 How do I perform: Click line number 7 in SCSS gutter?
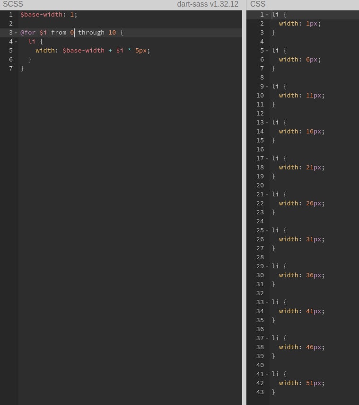tap(11, 69)
